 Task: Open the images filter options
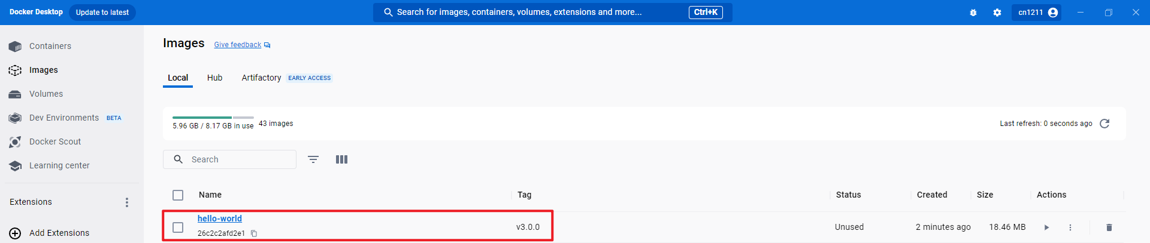pyautogui.click(x=313, y=159)
